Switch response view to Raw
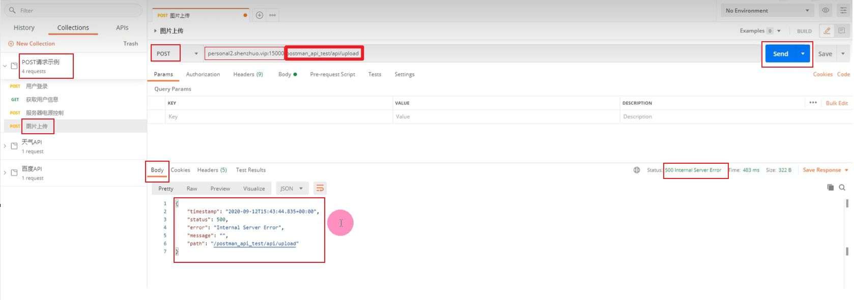 coord(192,189)
